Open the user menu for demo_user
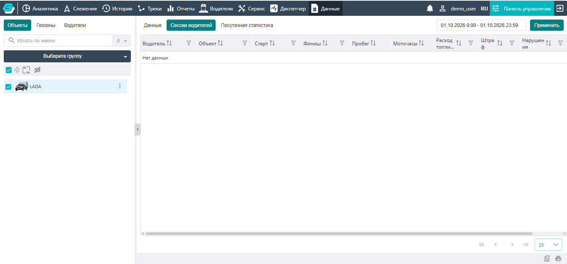 tap(458, 8)
